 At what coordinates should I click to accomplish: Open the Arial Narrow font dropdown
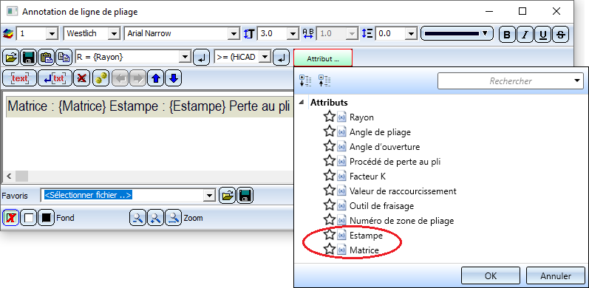234,33
